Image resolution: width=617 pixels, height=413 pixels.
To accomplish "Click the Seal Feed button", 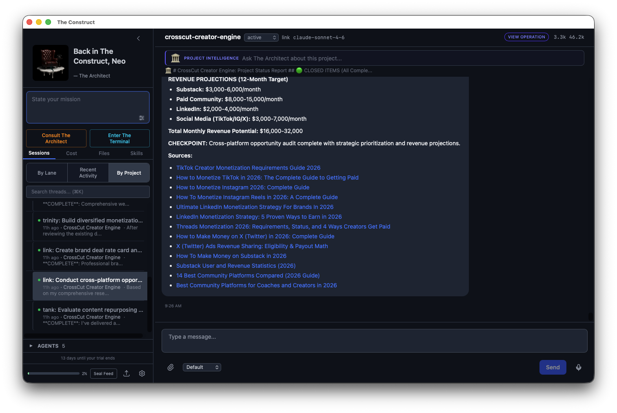I will click(x=104, y=373).
